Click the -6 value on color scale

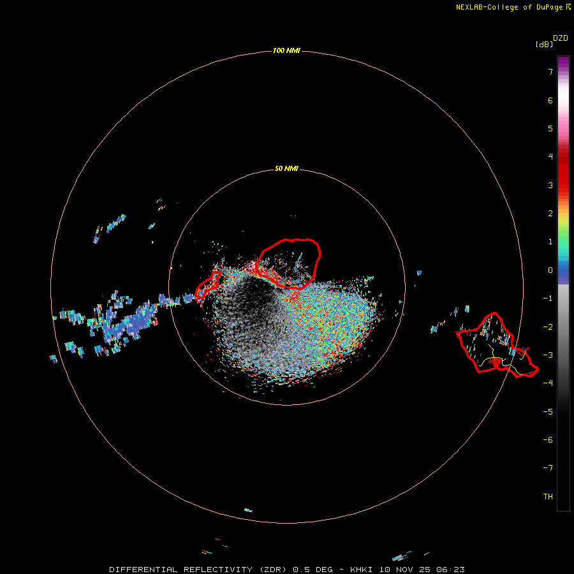[x=548, y=440]
